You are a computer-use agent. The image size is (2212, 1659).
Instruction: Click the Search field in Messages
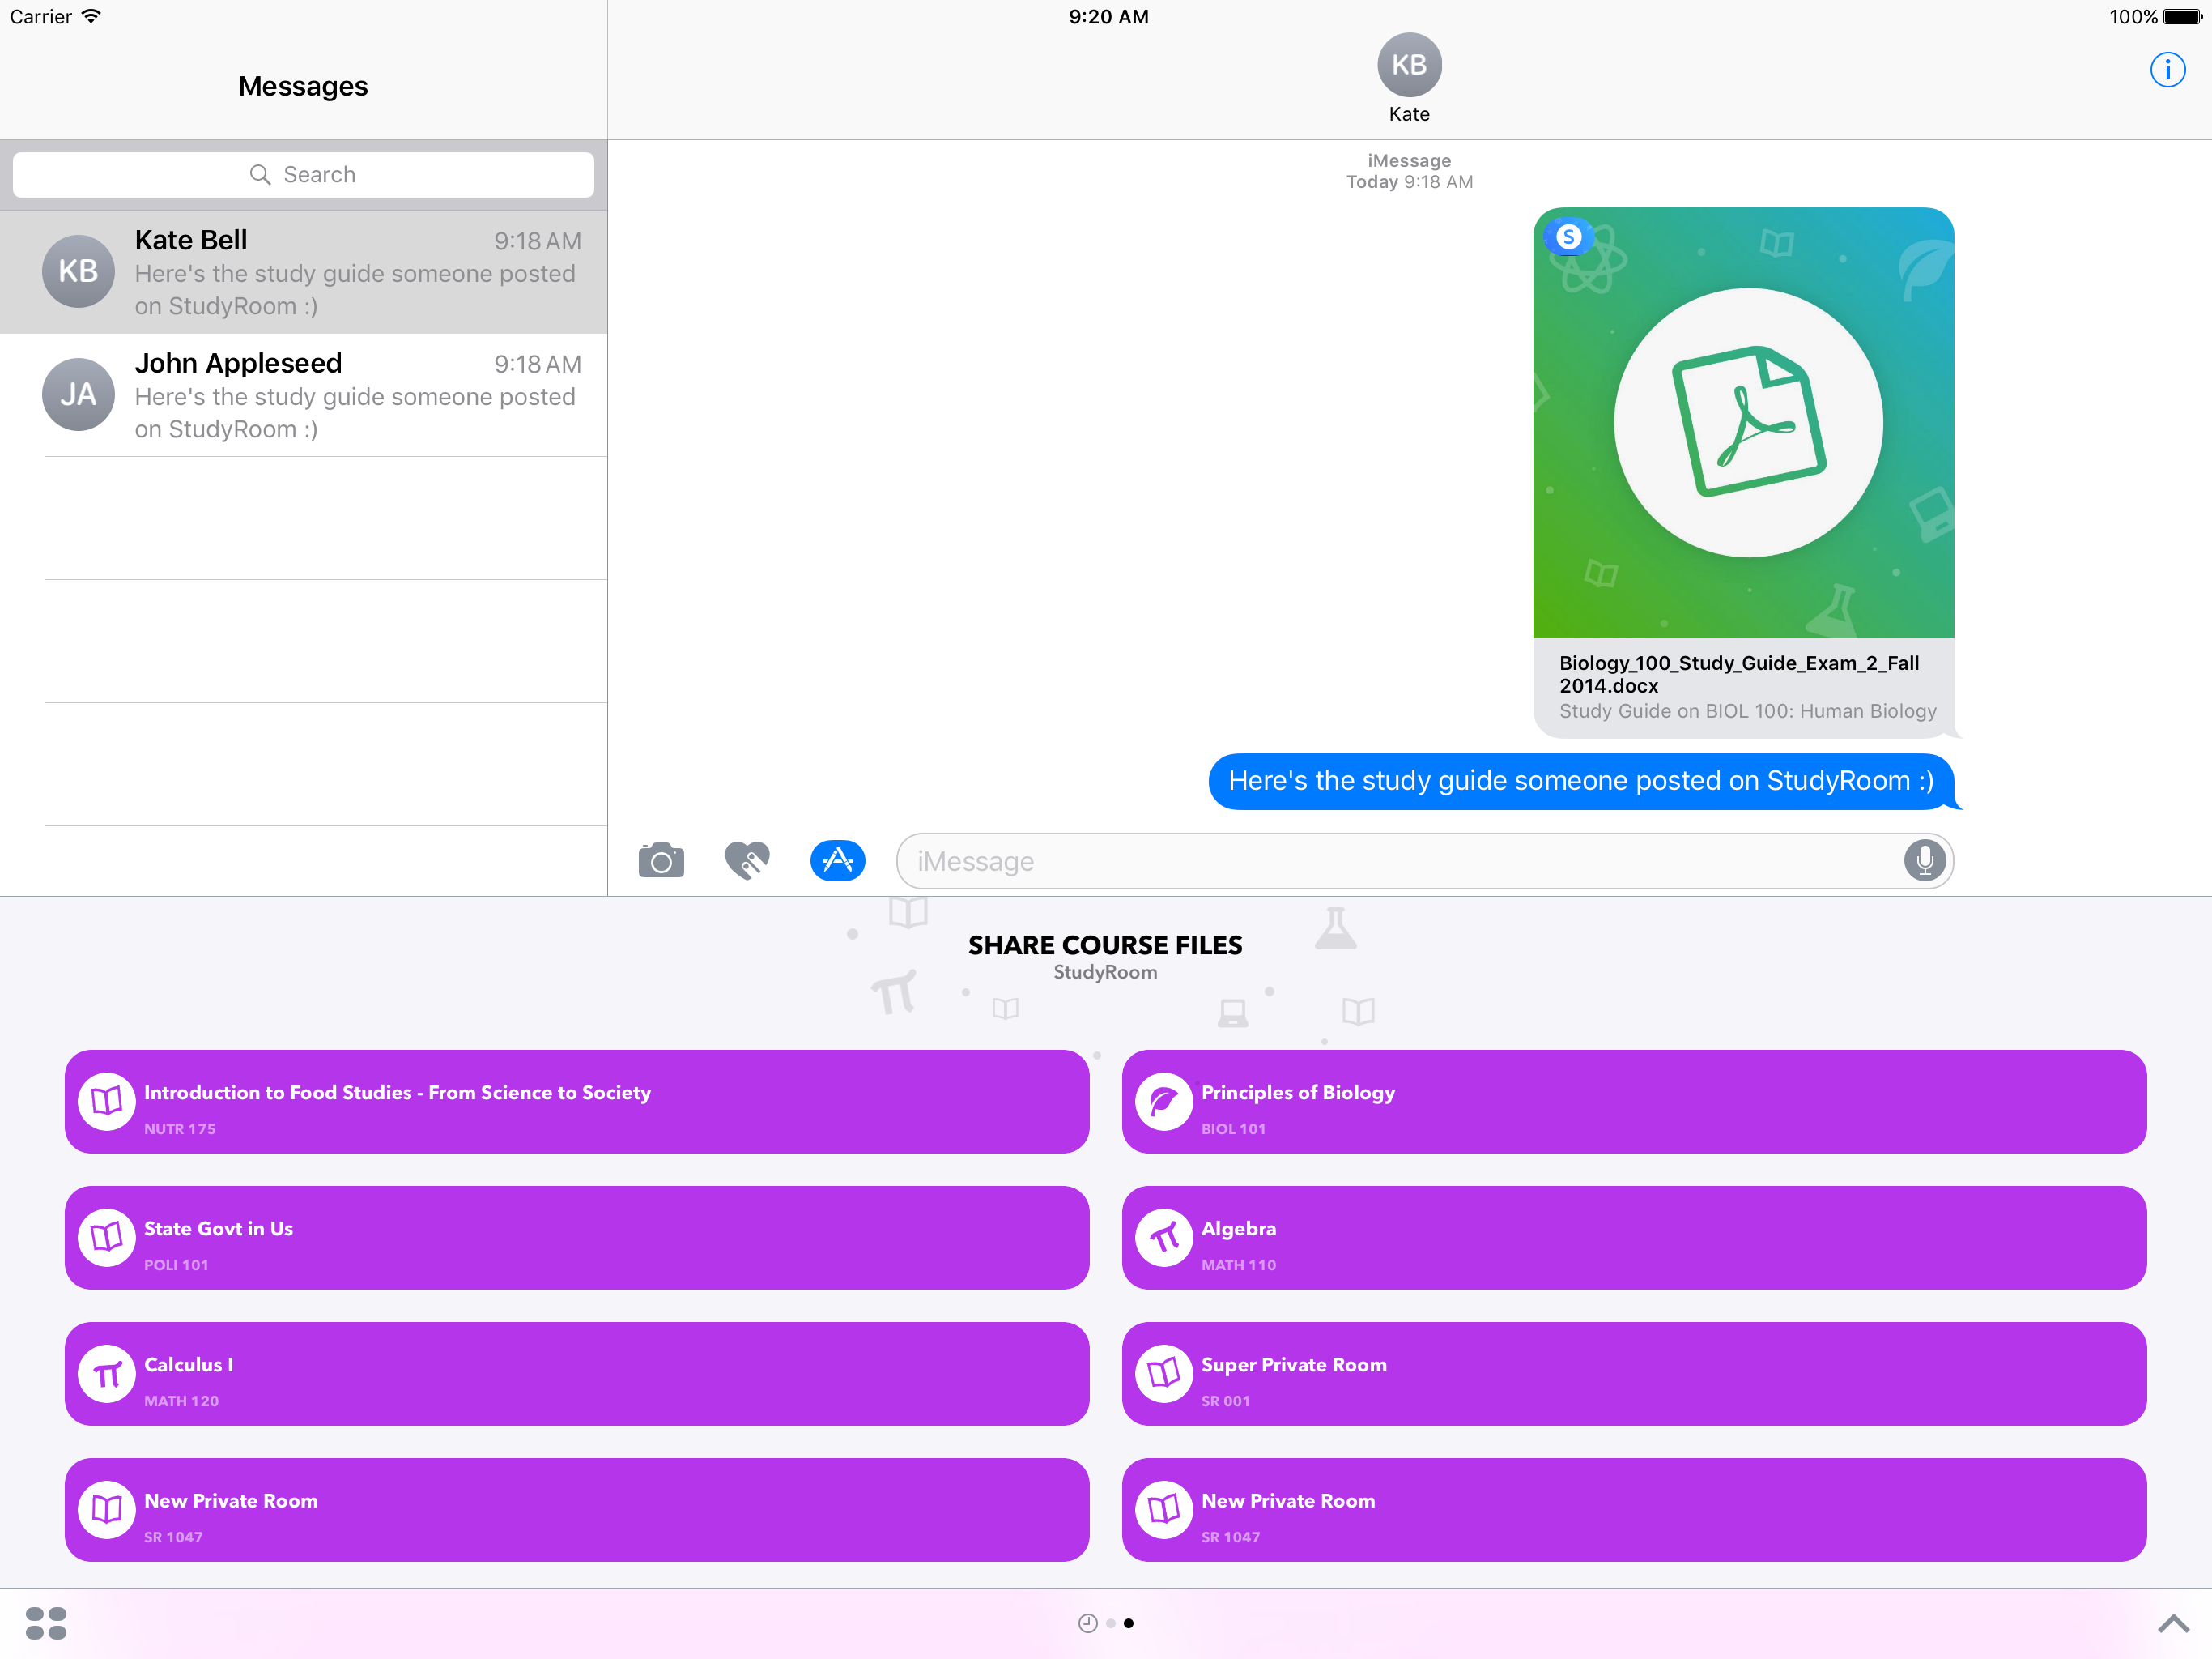303,175
